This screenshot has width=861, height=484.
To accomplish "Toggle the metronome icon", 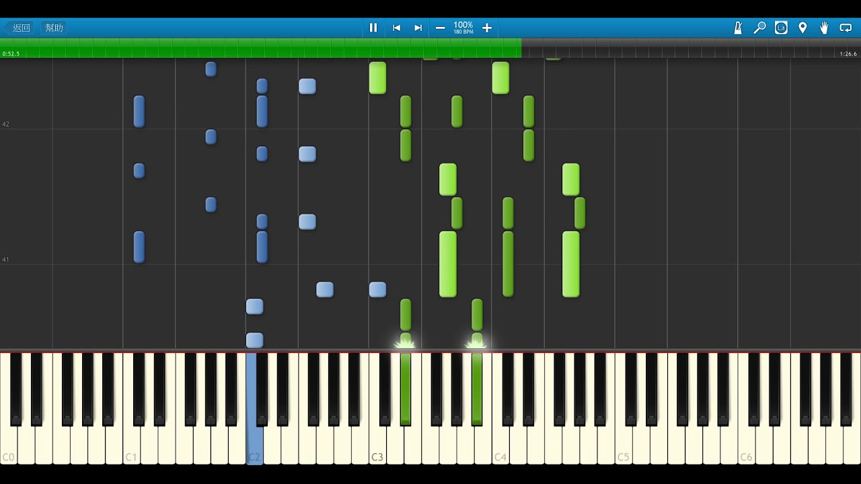I will pos(738,28).
